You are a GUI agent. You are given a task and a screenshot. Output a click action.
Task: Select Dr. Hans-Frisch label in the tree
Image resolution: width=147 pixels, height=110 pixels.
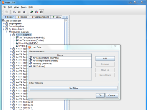(16, 29)
